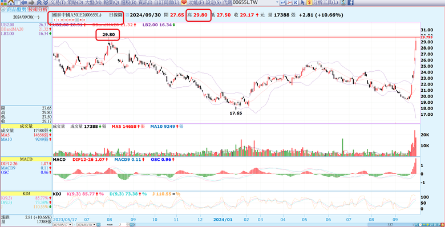Click the window layout icon beside Home
The height and width of the screenshot is (227, 445).
coord(17,3)
